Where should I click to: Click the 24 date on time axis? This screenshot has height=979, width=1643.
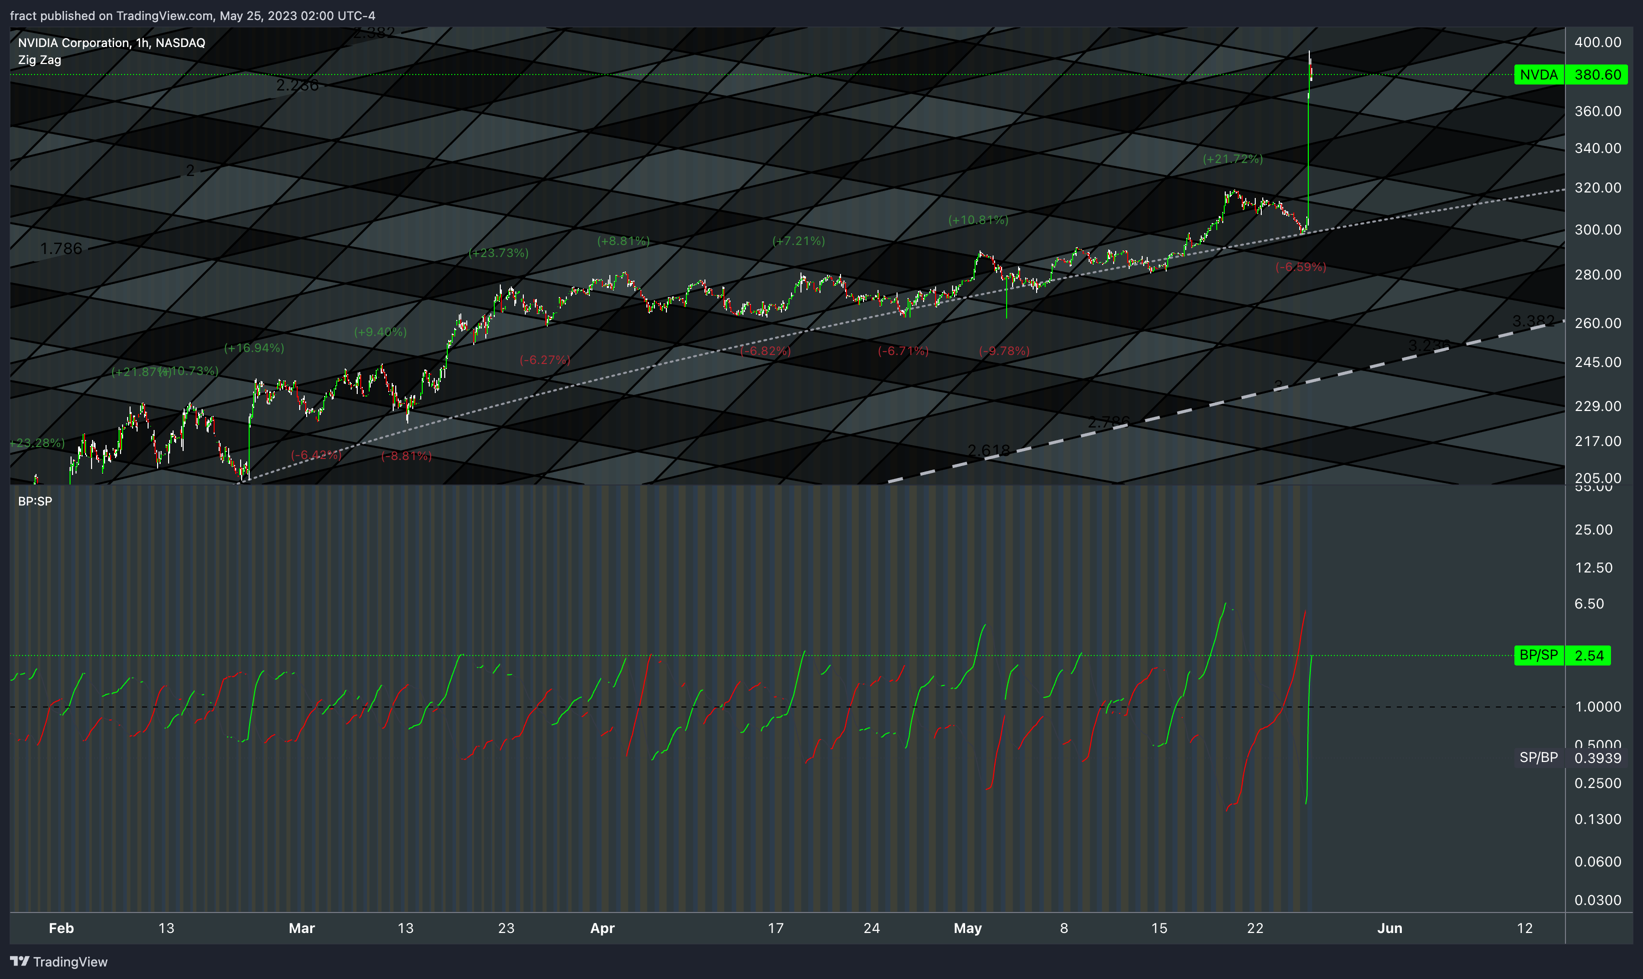(872, 928)
